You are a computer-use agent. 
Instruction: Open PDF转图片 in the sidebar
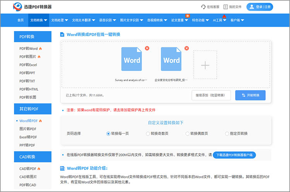click(x=28, y=57)
